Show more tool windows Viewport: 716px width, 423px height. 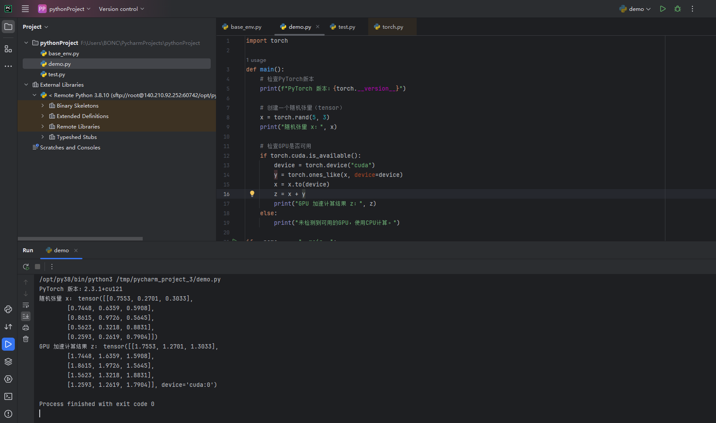click(x=8, y=66)
